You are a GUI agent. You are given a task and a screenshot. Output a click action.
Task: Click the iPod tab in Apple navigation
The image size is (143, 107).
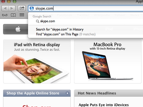tap(109, 29)
